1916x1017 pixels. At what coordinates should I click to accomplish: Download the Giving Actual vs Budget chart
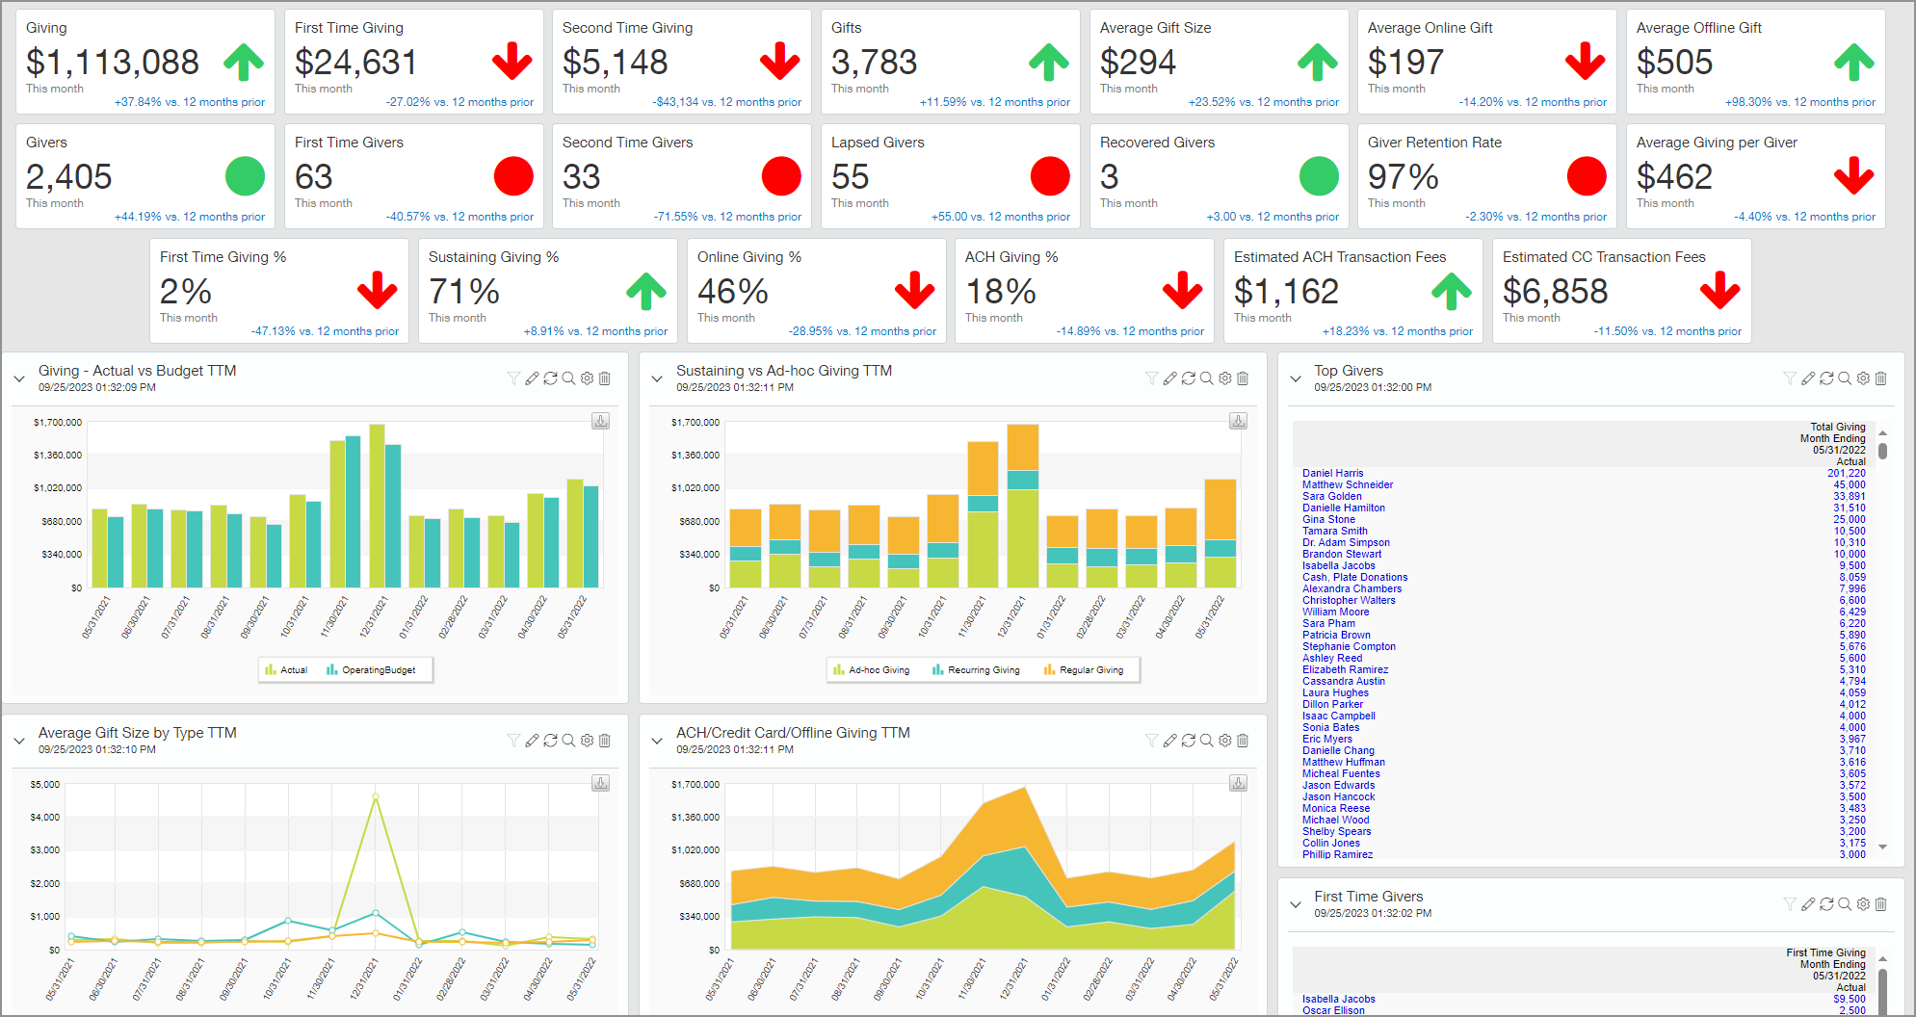click(x=600, y=421)
